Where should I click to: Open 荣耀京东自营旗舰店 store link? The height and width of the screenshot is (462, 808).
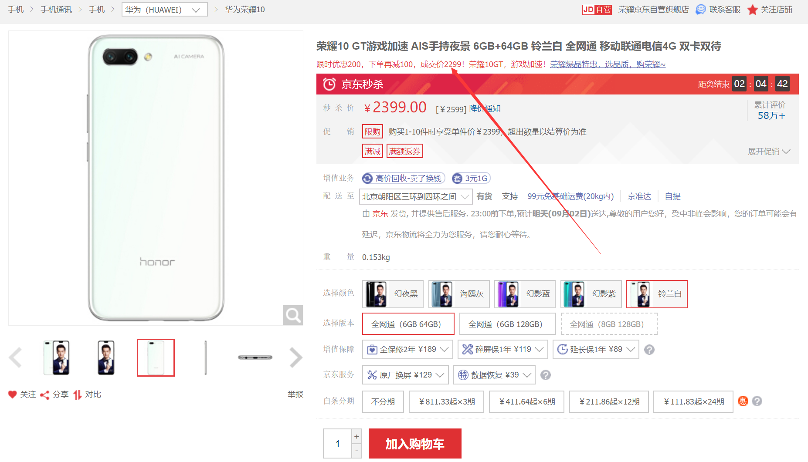click(653, 10)
